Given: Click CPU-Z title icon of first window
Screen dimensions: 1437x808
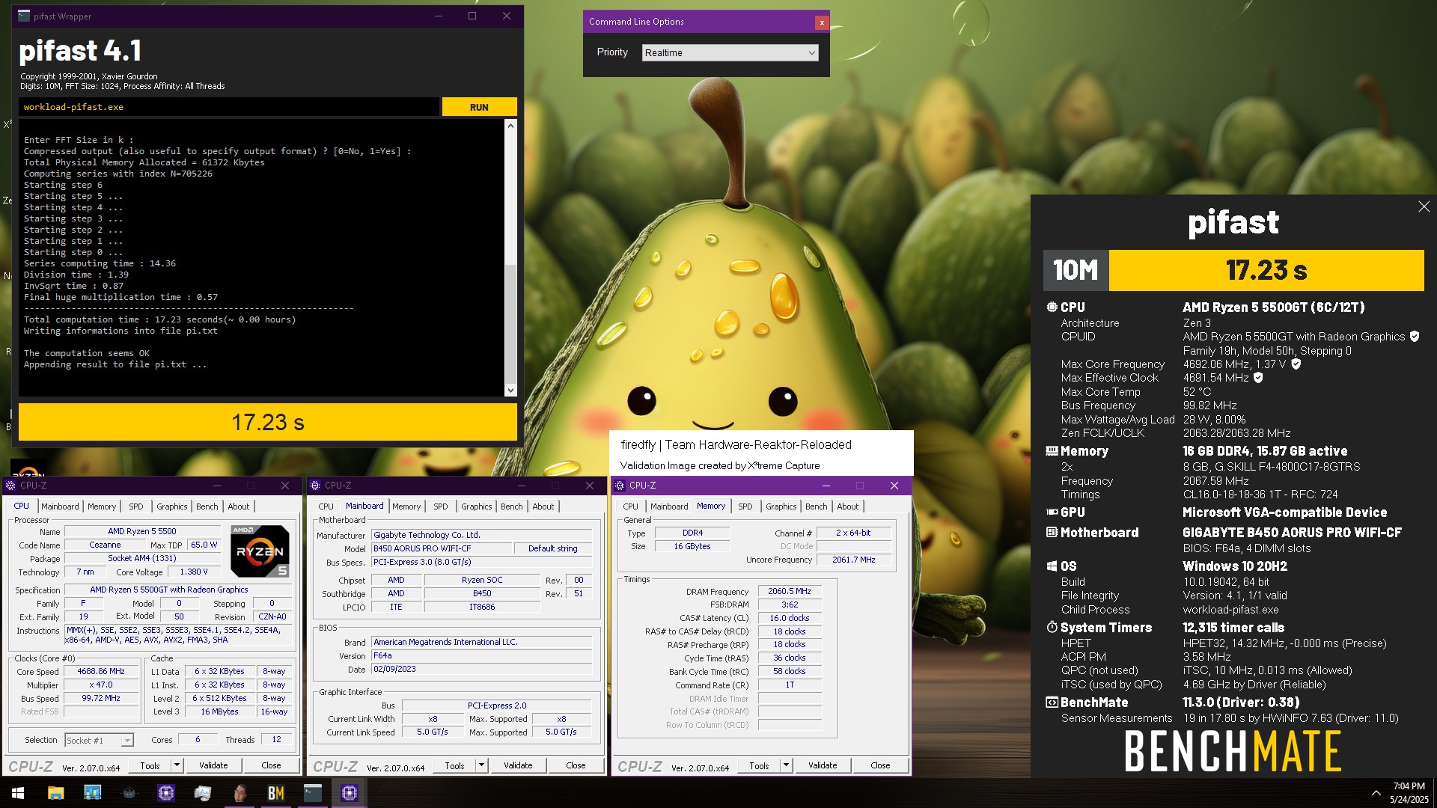Looking at the screenshot, I should coord(11,486).
